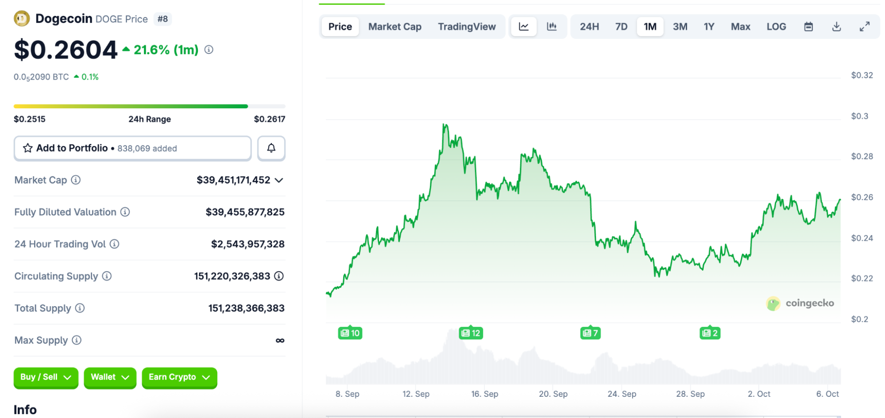Open the Wallet button menu
Image resolution: width=885 pixels, height=418 pixels.
click(110, 377)
